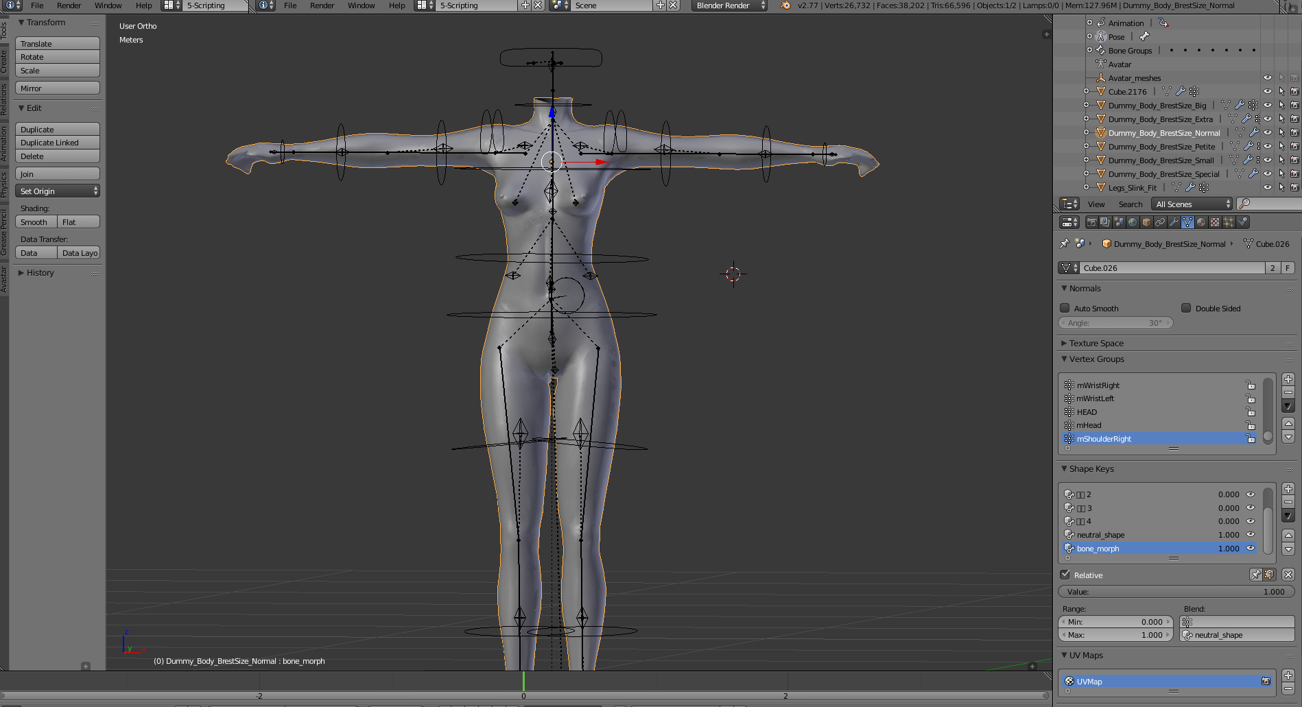Open the Scene properties tab icon
Image resolution: width=1302 pixels, height=707 pixels.
pos(1119,222)
